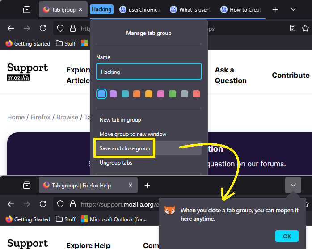Click the Hacking tab group label
The image size is (312, 249).
(101, 9)
